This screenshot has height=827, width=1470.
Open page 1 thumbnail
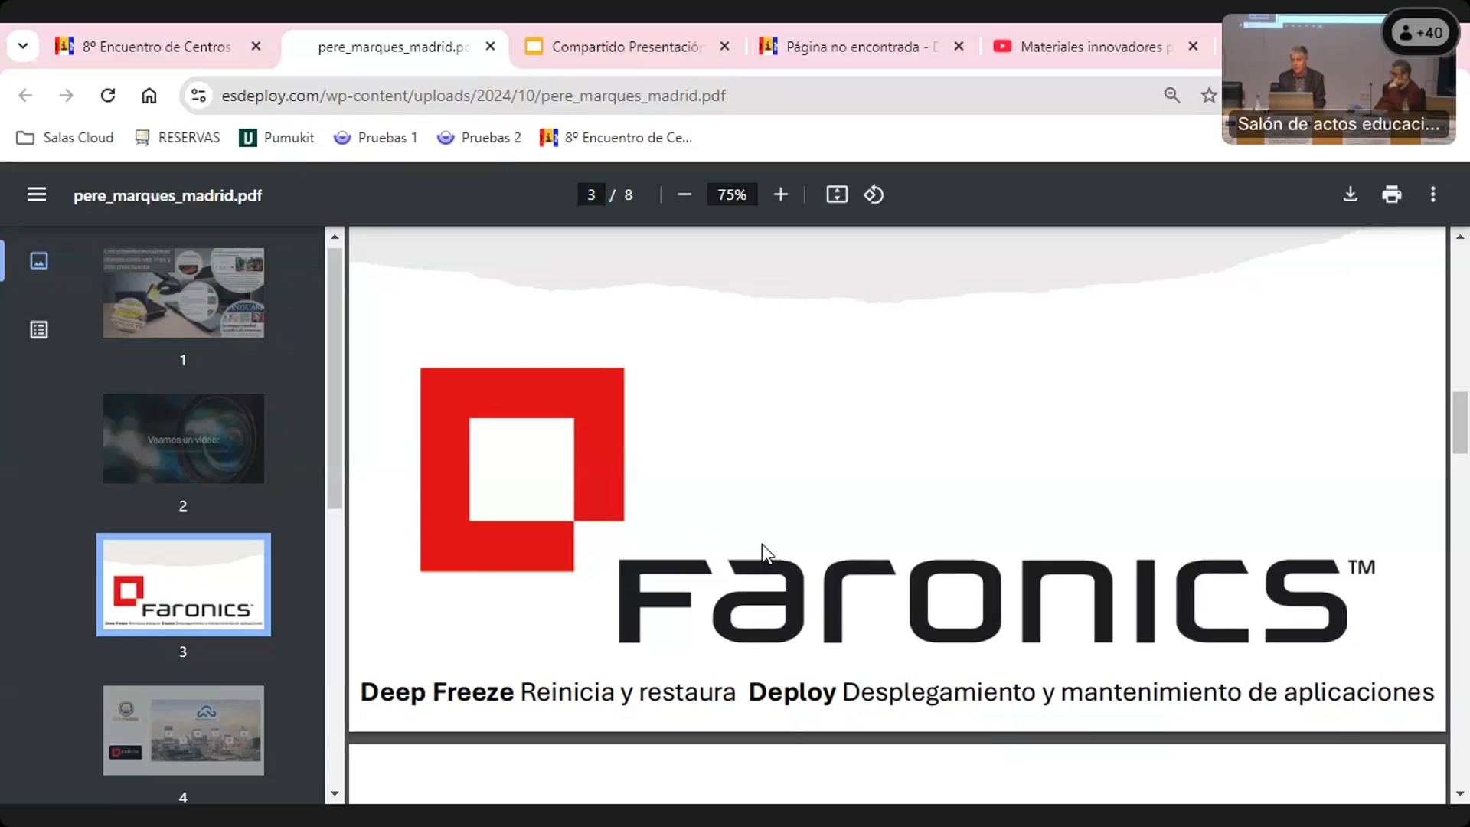point(184,293)
